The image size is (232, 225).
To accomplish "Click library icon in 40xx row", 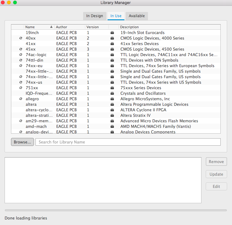I will tap(112, 38).
